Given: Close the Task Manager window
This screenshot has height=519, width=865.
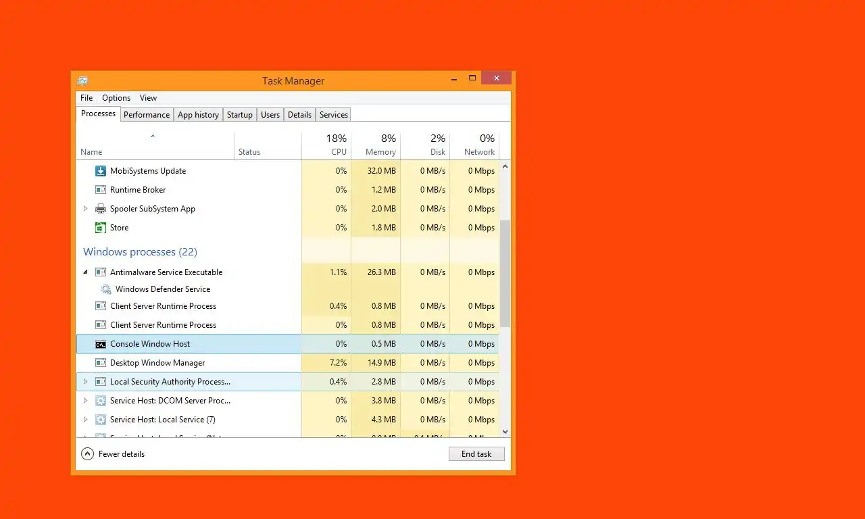Looking at the screenshot, I should [x=497, y=78].
